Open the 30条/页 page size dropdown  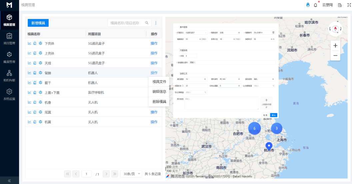point(131,174)
